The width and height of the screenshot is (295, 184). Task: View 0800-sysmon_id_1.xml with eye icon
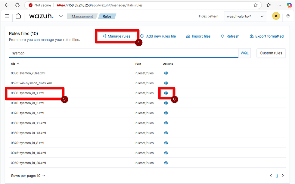pos(166,93)
